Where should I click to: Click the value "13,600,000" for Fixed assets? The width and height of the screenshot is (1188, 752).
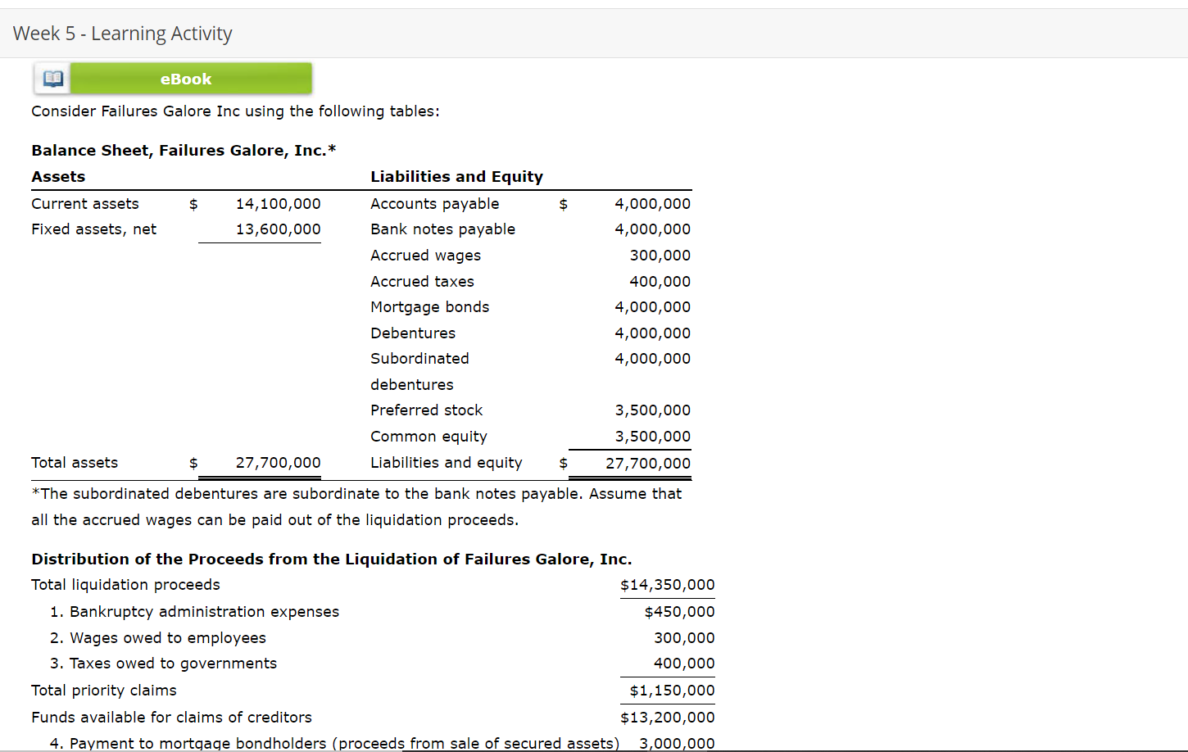click(x=279, y=229)
